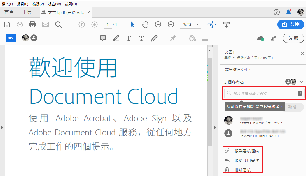
Task: Open the color fill bucket
Action: 192,38
